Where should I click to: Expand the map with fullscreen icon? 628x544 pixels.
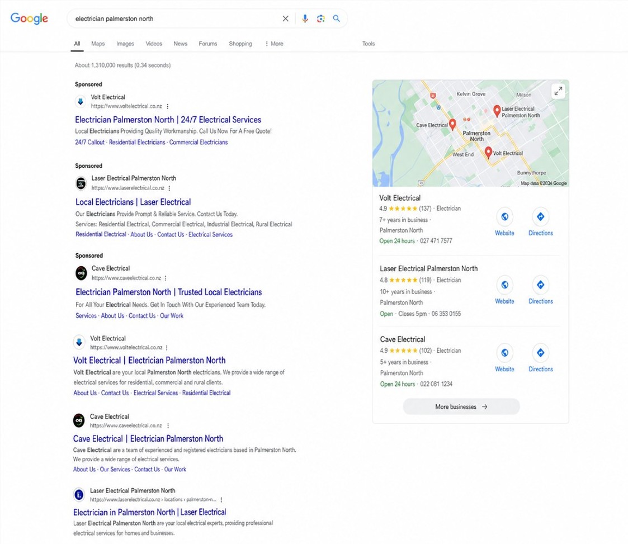558,91
